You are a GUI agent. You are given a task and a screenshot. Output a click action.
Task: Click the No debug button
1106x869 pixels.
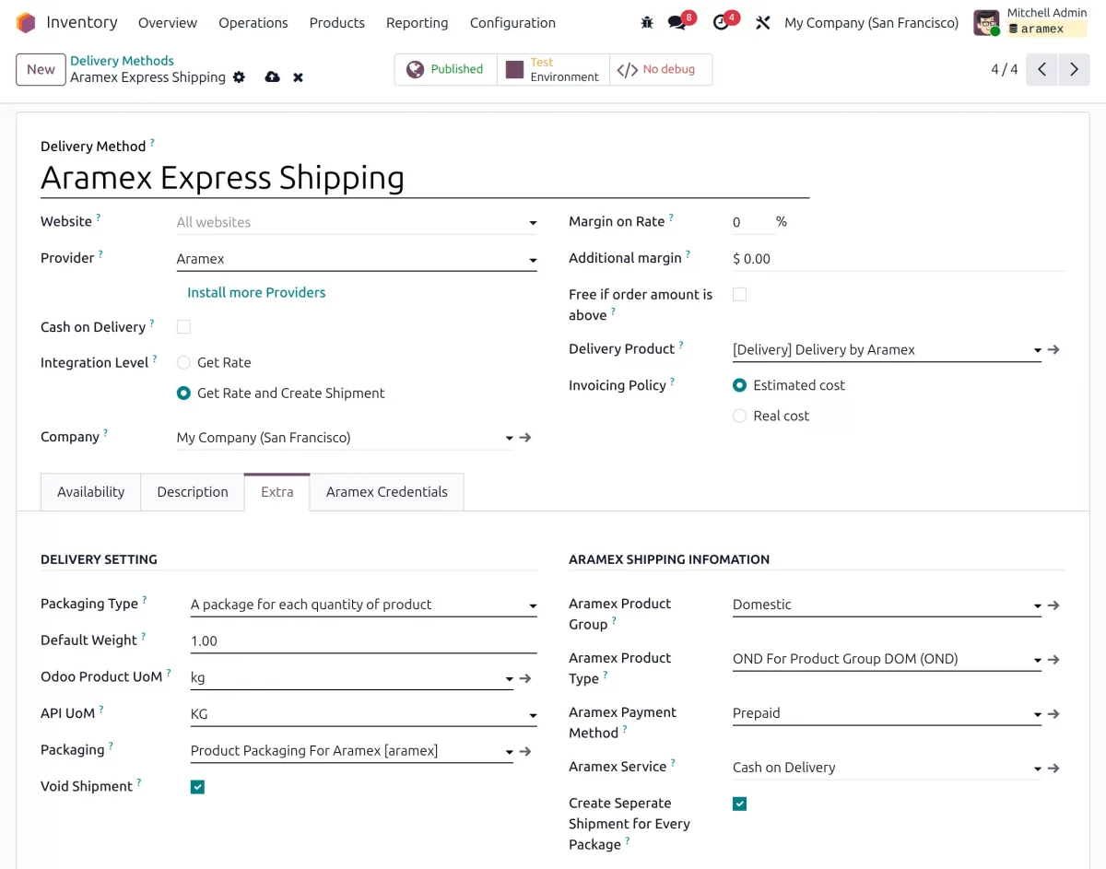click(x=660, y=69)
